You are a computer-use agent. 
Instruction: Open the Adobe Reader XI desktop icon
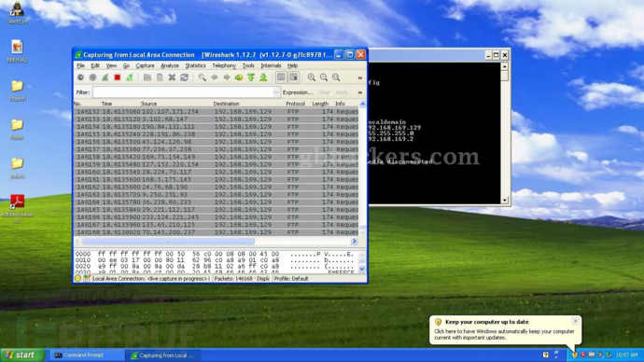(17, 208)
